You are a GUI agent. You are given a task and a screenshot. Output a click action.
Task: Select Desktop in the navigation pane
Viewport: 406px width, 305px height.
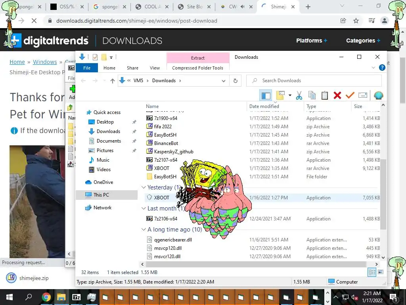[105, 122]
